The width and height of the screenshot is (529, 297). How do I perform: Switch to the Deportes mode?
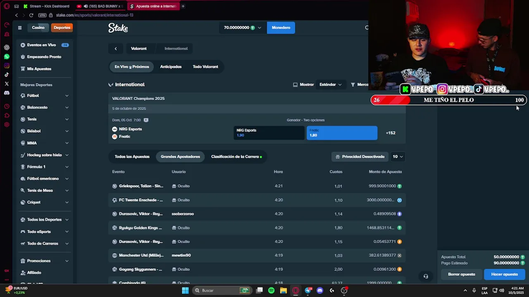[62, 28]
